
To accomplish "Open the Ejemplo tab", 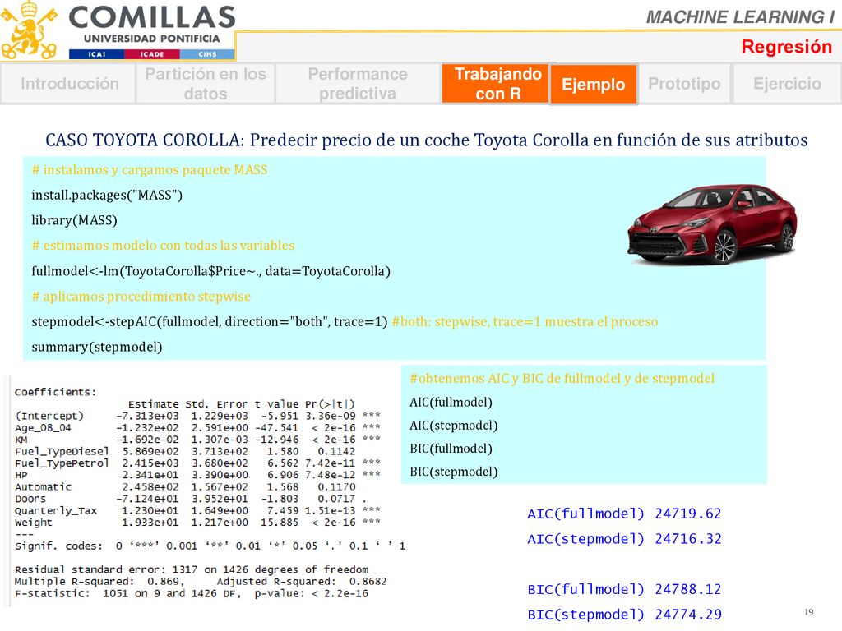I will click(594, 85).
